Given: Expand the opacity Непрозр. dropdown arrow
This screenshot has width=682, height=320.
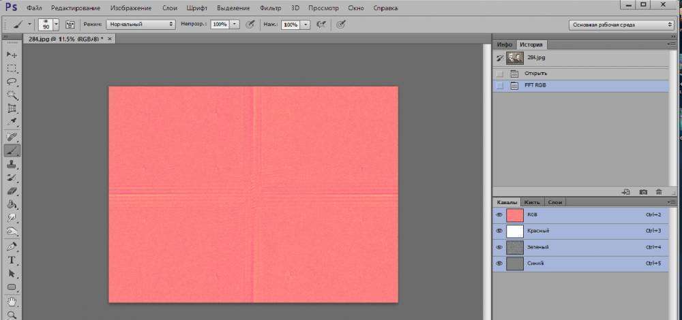Looking at the screenshot, I should [235, 24].
